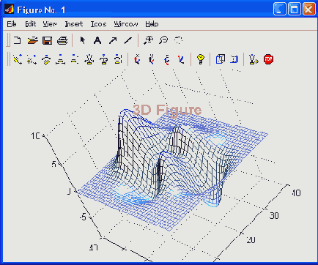Toggle the scene light bulb icon

201,59
